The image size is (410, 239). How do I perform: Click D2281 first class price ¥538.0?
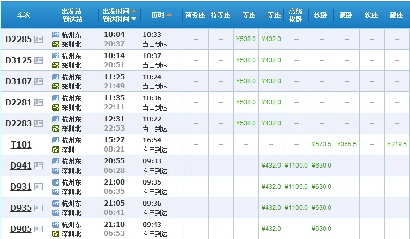pos(246,102)
